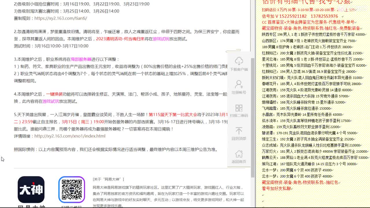Select the 星河云海 185男鬼 listing line

point(313,59)
